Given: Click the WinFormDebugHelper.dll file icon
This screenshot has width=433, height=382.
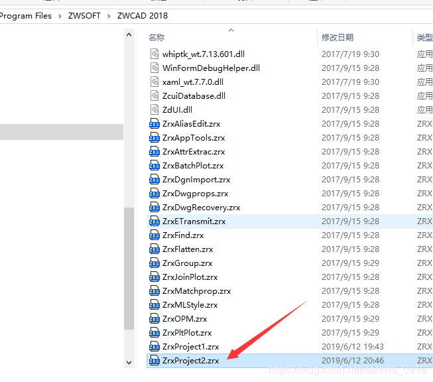Looking at the screenshot, I should pyautogui.click(x=155, y=68).
